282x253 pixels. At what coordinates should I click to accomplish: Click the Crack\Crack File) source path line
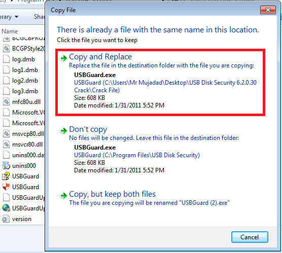click(x=97, y=90)
